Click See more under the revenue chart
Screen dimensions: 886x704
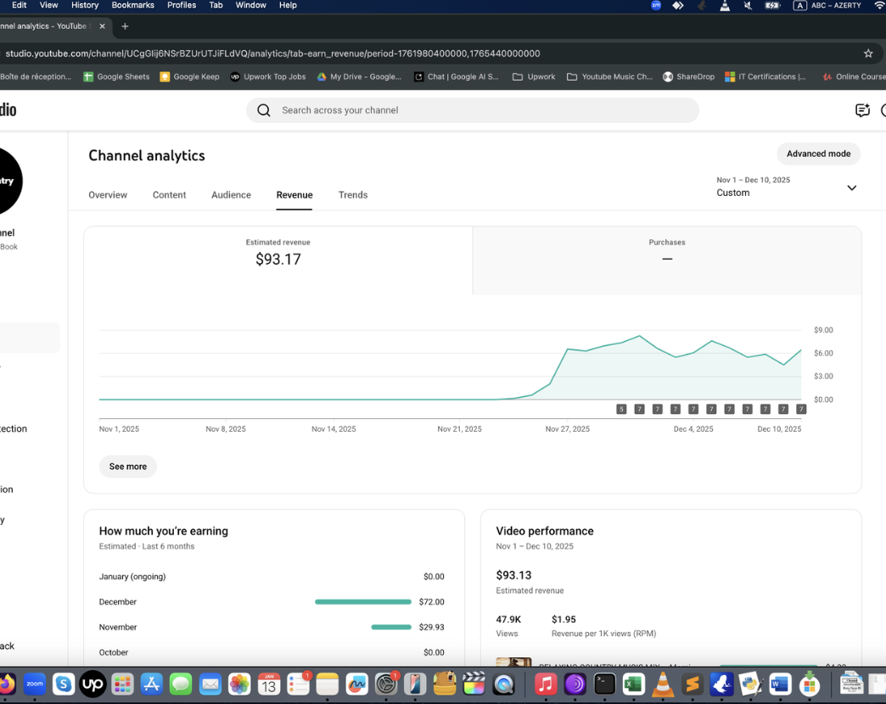[128, 467]
